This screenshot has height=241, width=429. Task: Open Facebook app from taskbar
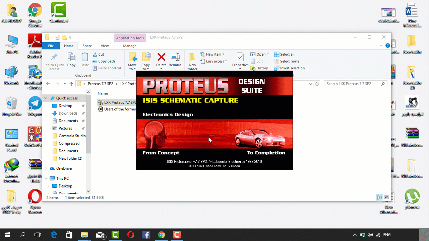point(146,235)
